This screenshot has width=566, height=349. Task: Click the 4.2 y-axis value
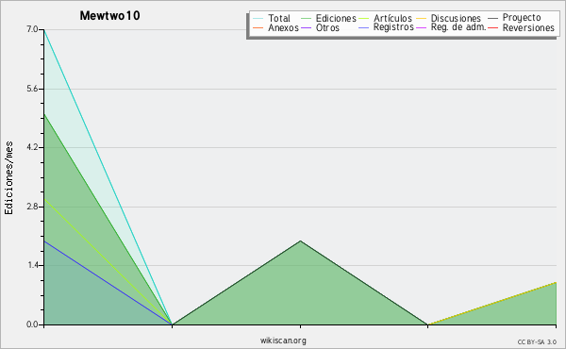tap(32, 147)
